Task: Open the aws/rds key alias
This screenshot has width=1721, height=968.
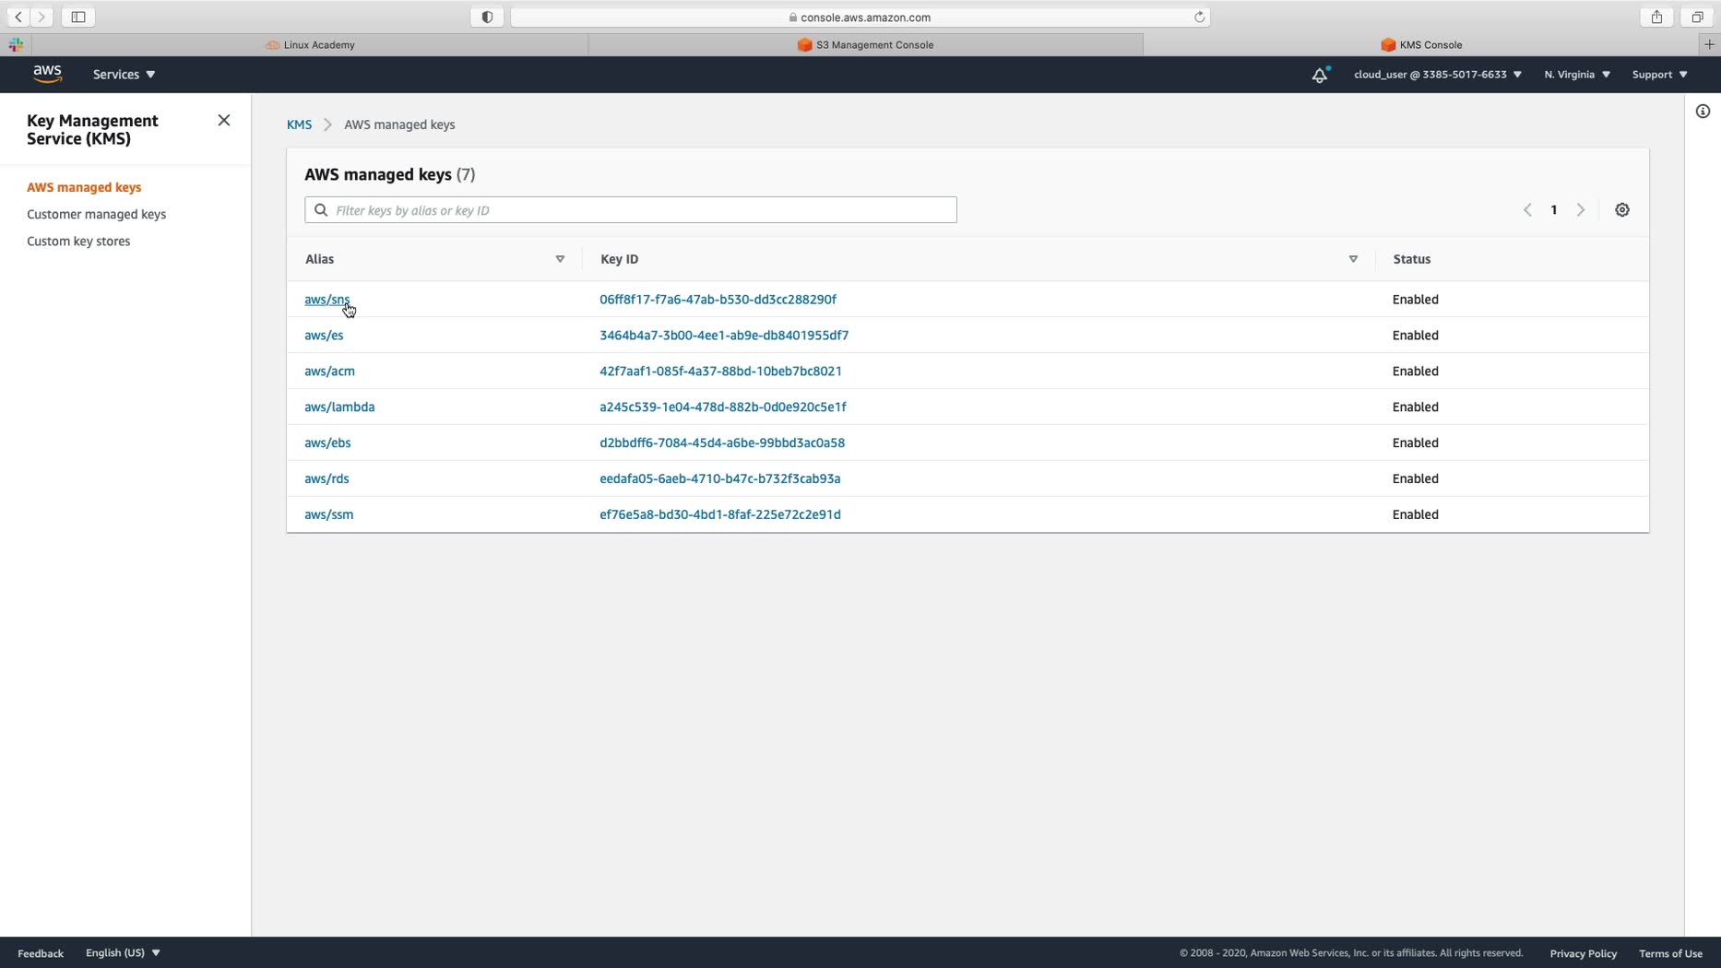Action: pos(326,479)
